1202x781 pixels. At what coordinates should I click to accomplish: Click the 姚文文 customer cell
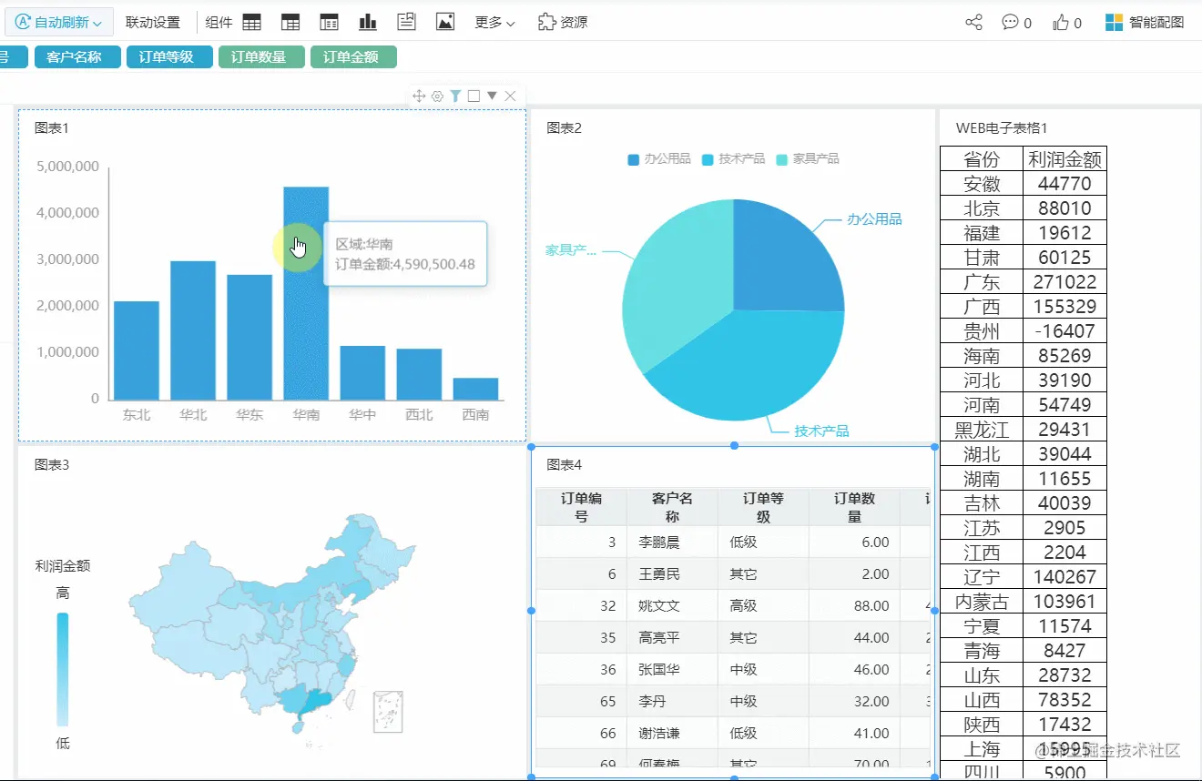(x=672, y=606)
